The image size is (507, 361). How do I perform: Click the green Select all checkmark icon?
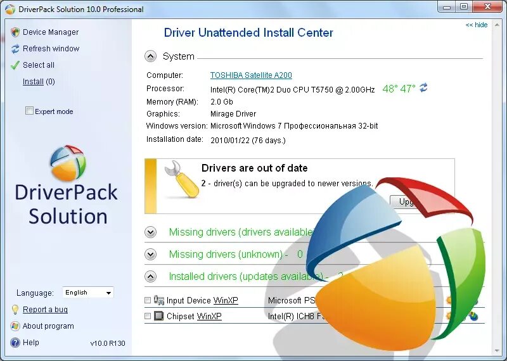coord(15,65)
